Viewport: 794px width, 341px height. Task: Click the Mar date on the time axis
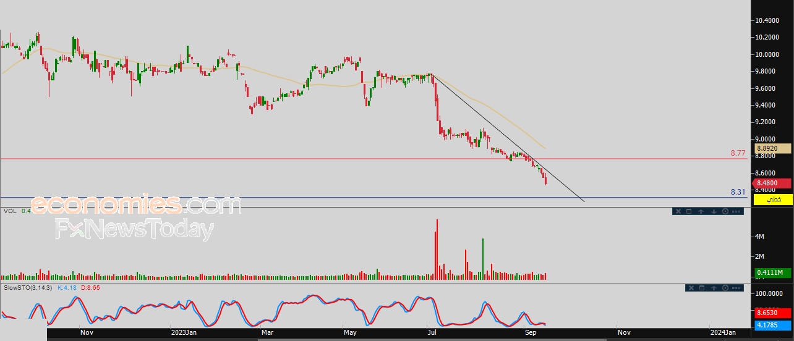[268, 333]
